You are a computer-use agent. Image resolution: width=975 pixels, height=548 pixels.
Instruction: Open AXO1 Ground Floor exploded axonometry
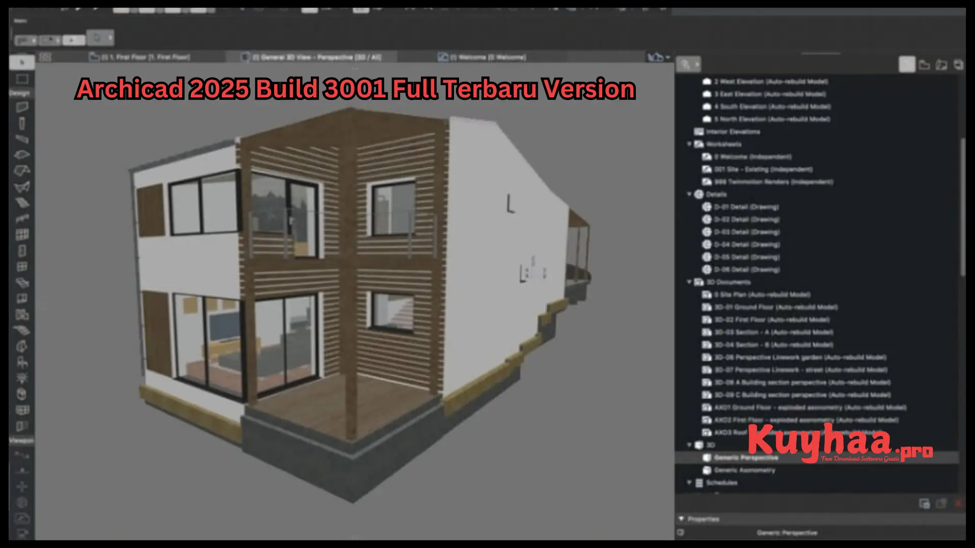804,407
